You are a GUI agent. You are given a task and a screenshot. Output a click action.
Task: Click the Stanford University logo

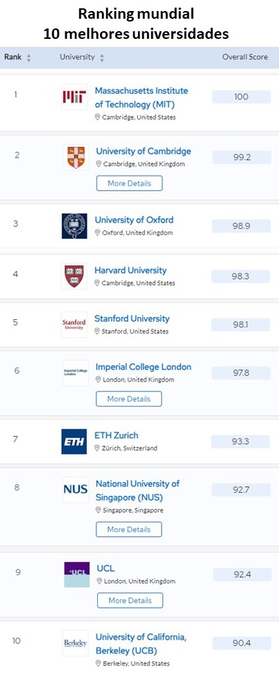(74, 325)
